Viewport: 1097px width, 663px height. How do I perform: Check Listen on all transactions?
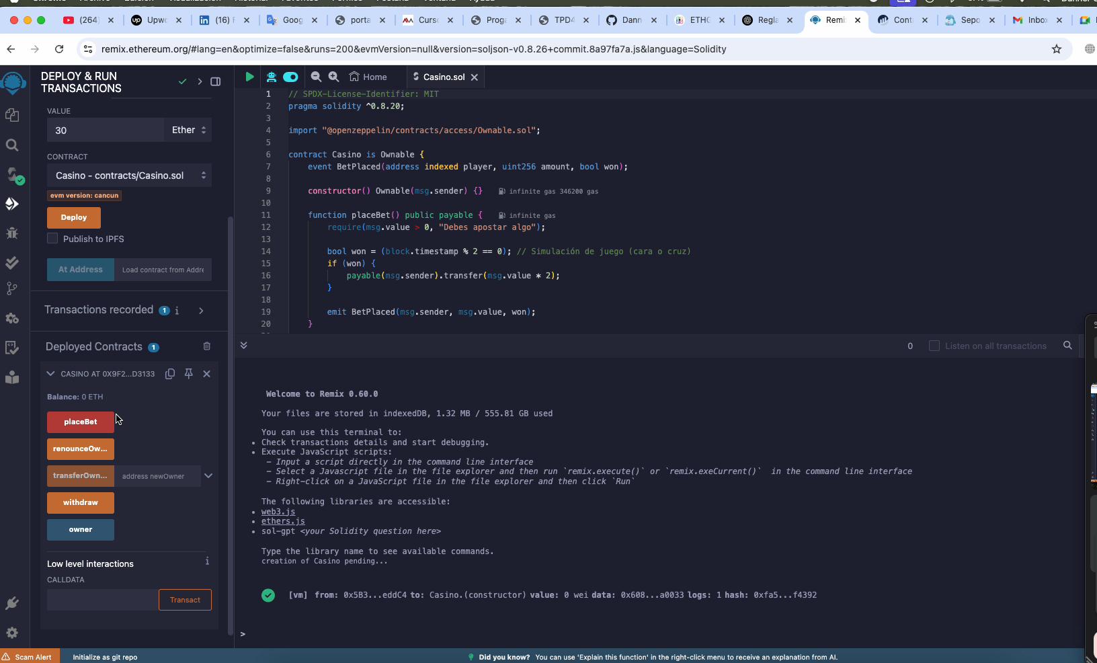point(934,346)
